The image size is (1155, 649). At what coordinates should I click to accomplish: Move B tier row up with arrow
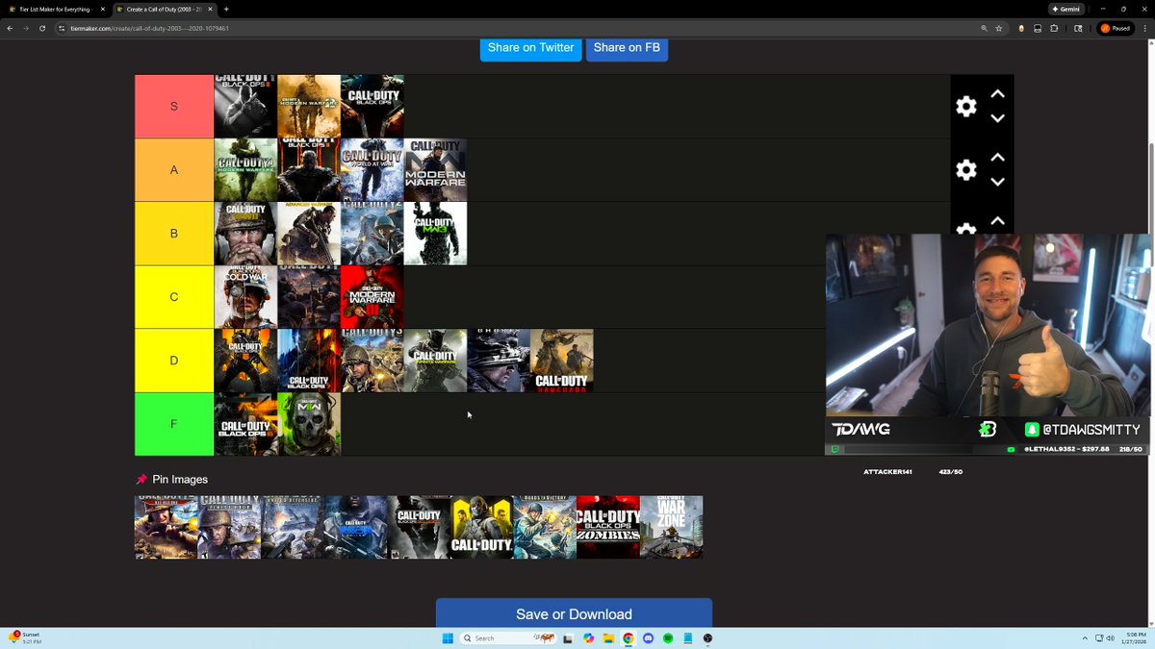click(998, 221)
